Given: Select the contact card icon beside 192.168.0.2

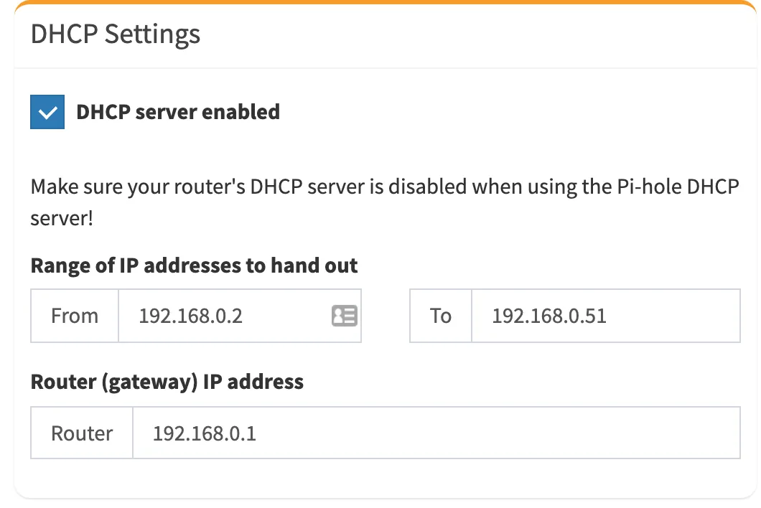Looking at the screenshot, I should (344, 316).
